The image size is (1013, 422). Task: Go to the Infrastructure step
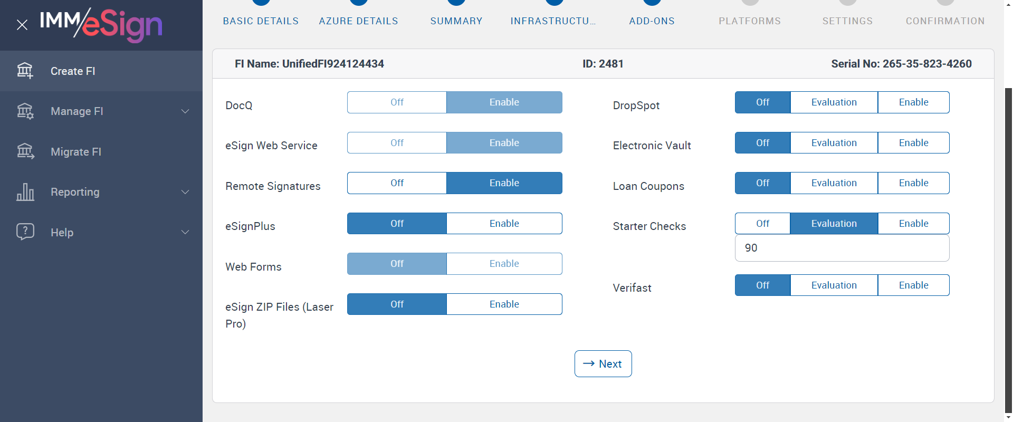coord(553,21)
